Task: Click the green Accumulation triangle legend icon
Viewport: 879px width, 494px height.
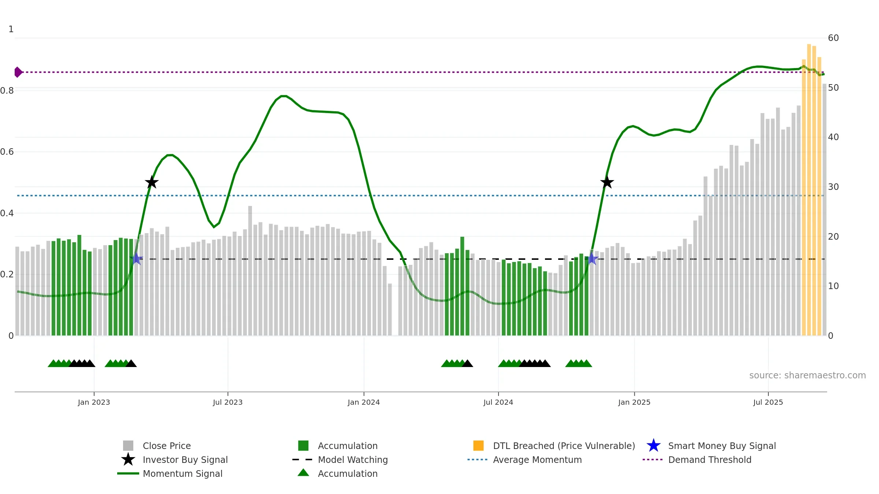Action: click(303, 472)
